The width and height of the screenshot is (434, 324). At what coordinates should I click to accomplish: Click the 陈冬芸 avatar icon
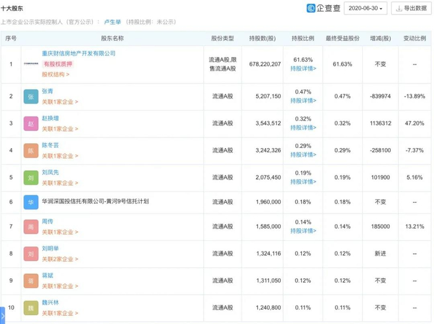pos(30,151)
